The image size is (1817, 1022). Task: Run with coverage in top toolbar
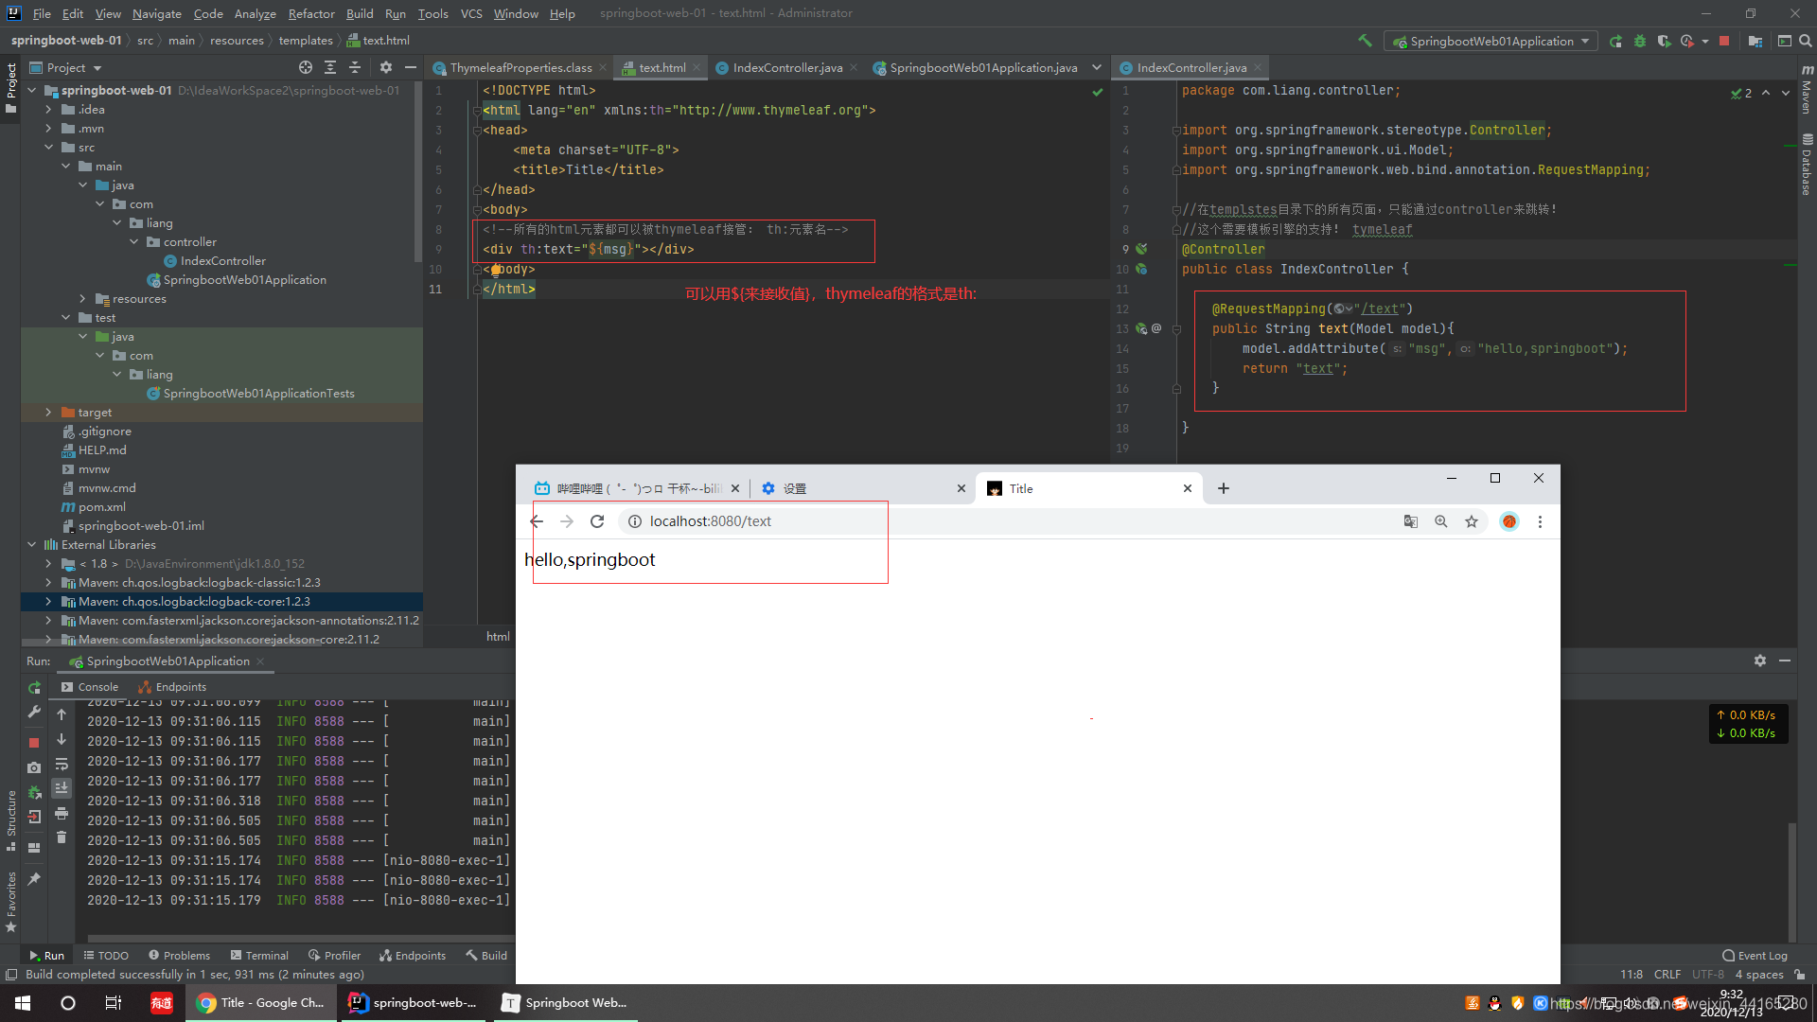[1664, 41]
